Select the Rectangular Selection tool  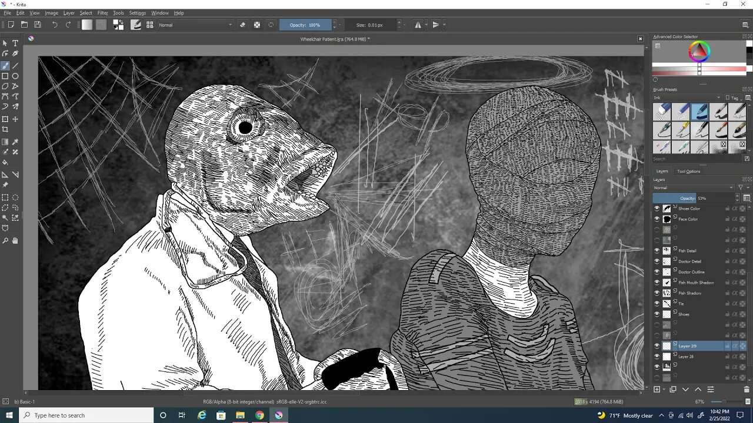point(5,197)
